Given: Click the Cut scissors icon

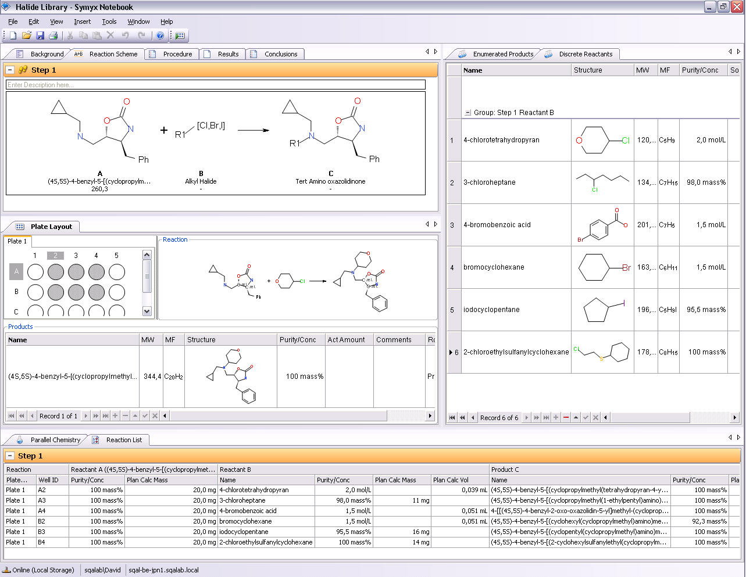Looking at the screenshot, I should pos(70,35).
